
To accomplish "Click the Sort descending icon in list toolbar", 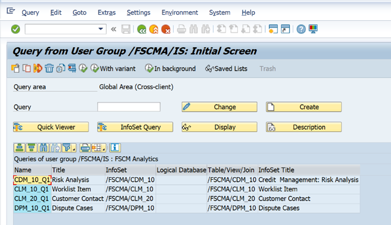I will tap(31, 148).
